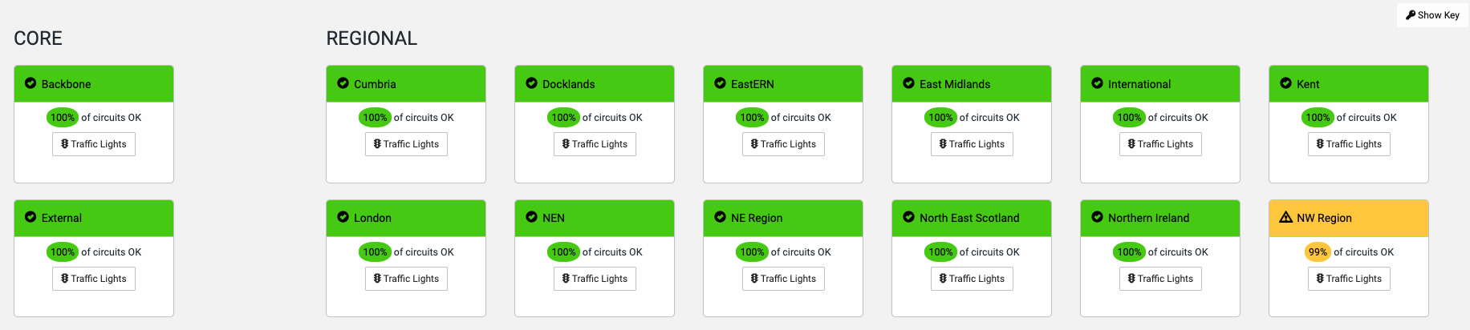
Task: Click the 100% badge under External
Action: point(63,252)
